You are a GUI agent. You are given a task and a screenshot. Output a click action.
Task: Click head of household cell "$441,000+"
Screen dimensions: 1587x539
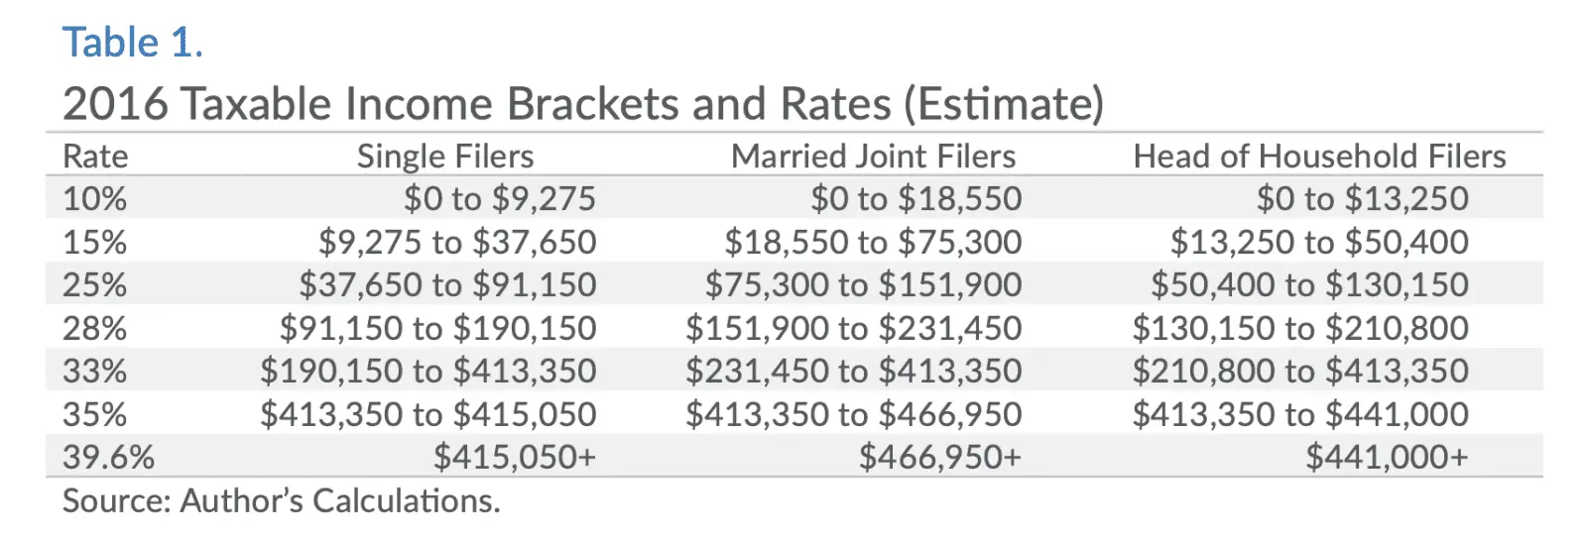point(1386,458)
